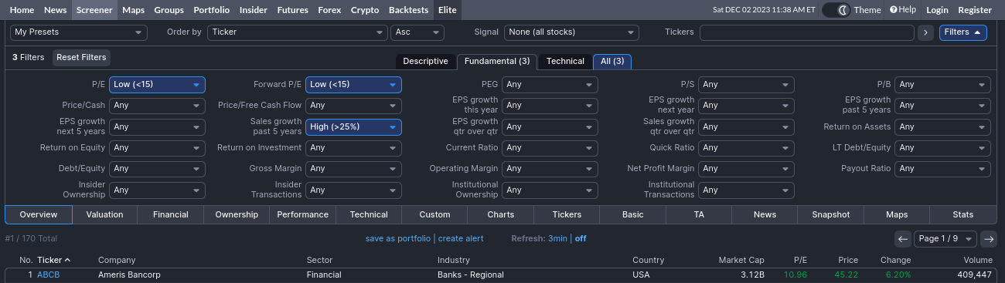Go to the previous results page arrow
The width and height of the screenshot is (1005, 283).
click(x=903, y=239)
